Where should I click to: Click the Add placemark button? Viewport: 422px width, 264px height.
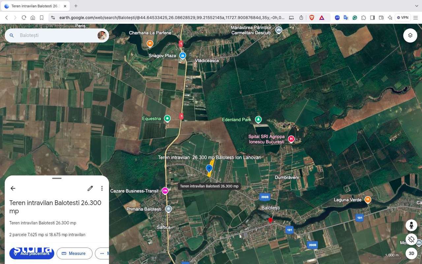click(x=32, y=253)
